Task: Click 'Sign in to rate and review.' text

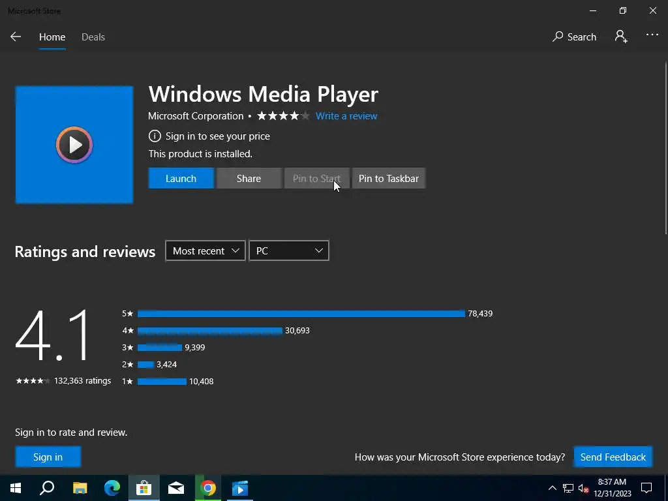Action: [71, 433]
